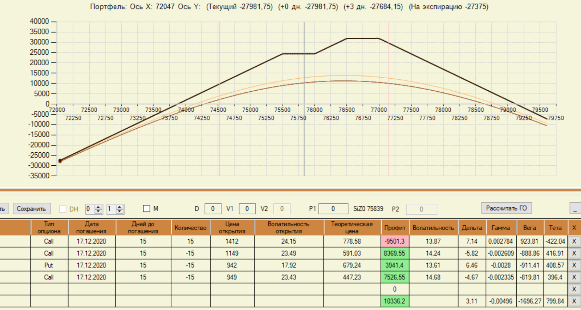The image size is (581, 310).
Task: Click the Тета column header
Action: (555, 228)
